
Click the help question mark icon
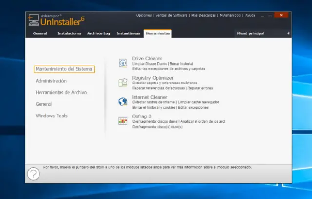33,174
